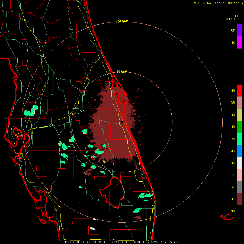The width and height of the screenshot is (244, 244).
Task: Pick the pink GR legend swatch
Action: pyautogui.click(x=239, y=103)
